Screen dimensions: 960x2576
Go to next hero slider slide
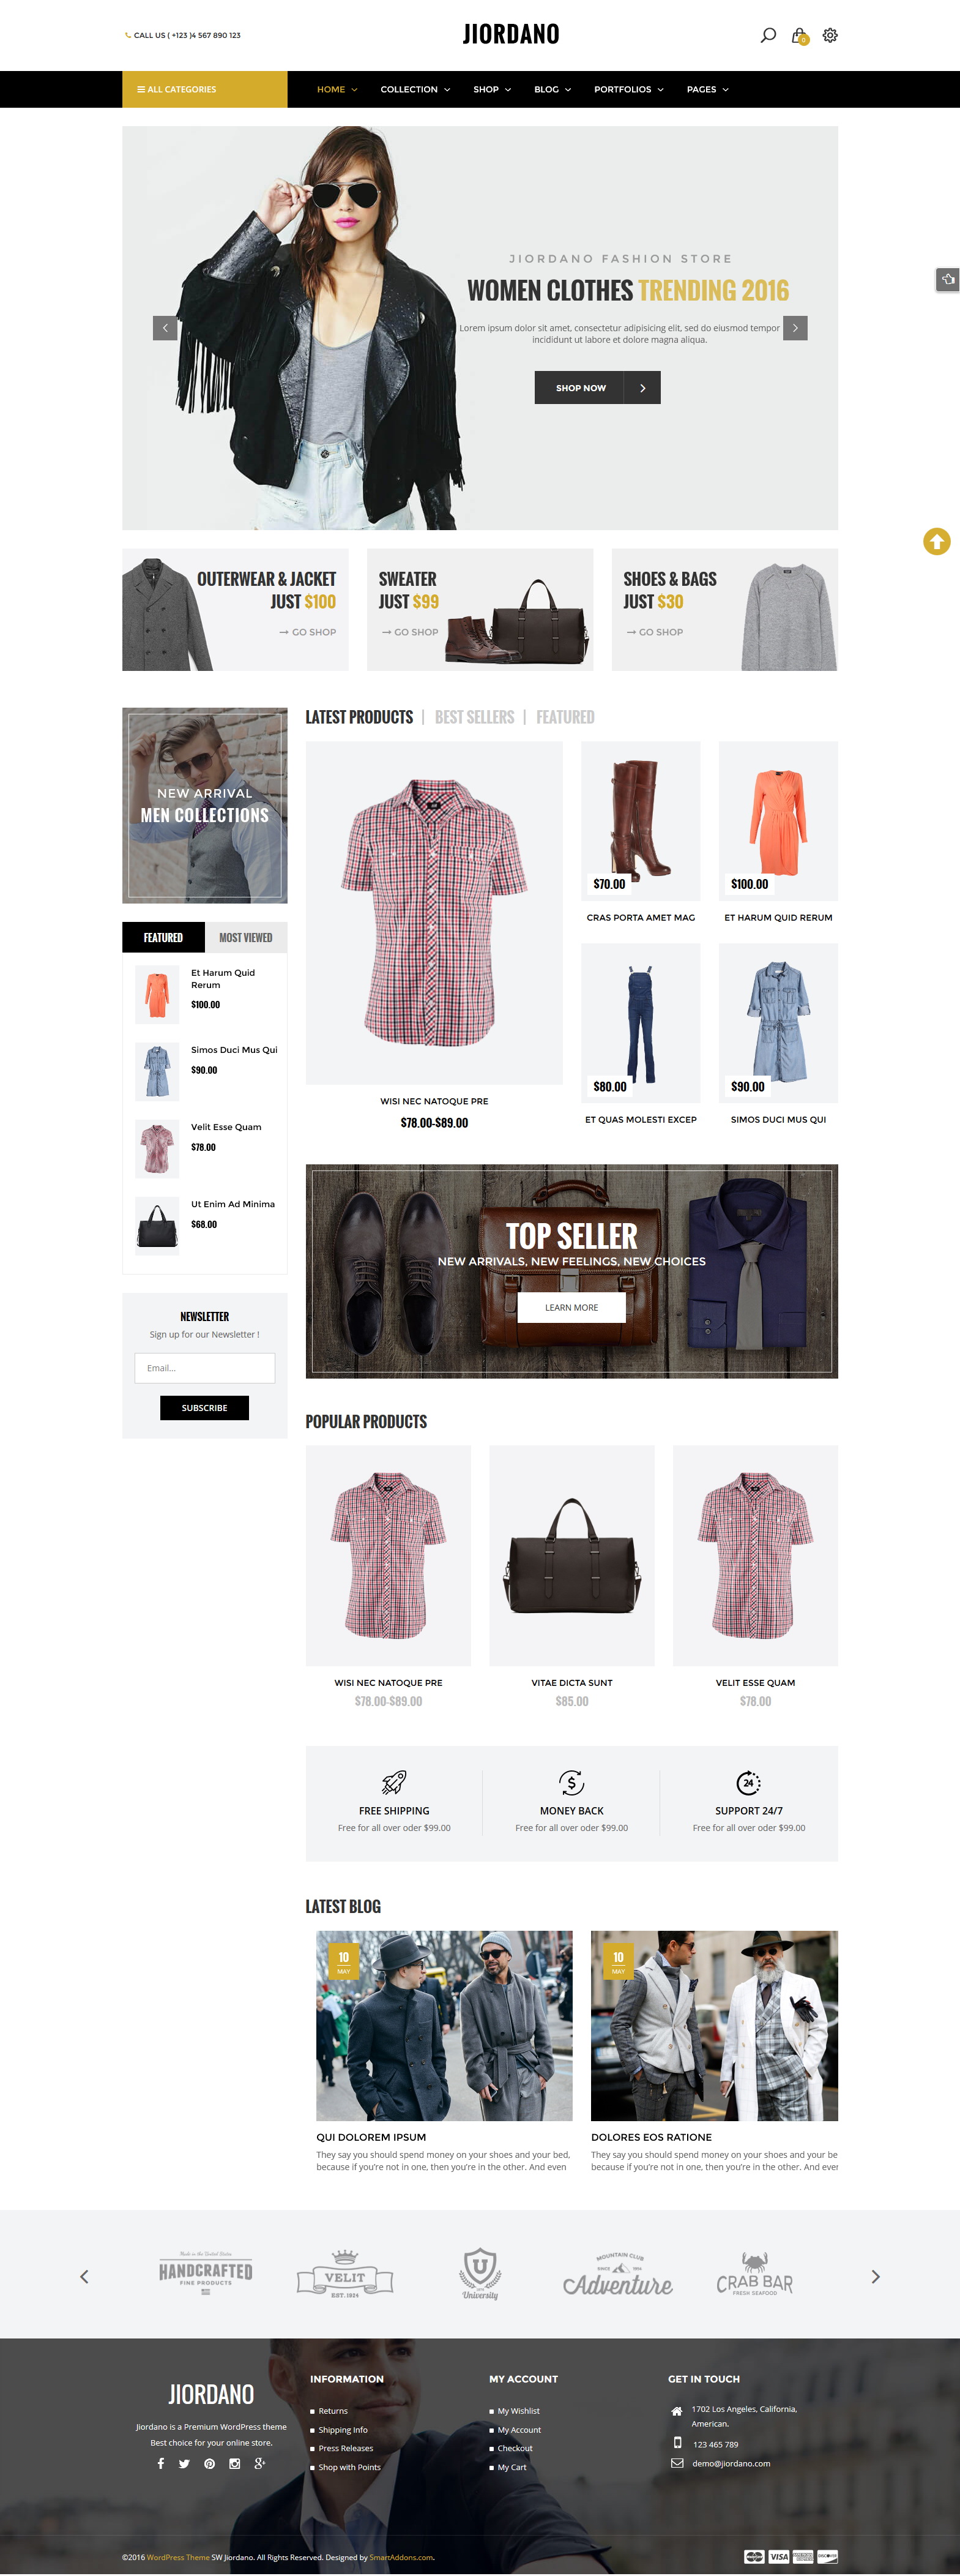pyautogui.click(x=795, y=328)
